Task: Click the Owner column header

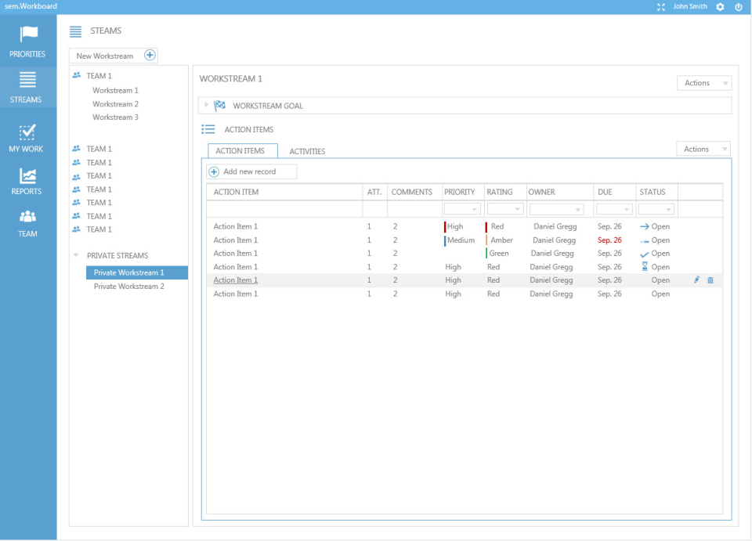Action: [541, 192]
